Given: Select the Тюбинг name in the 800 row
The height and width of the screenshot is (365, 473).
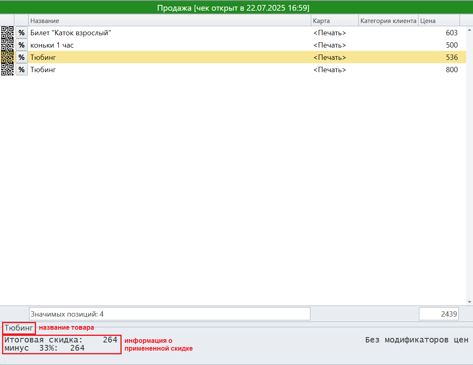Looking at the screenshot, I should click(x=43, y=69).
